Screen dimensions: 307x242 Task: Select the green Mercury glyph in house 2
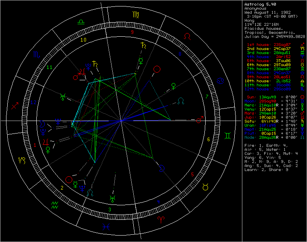(76, 184)
